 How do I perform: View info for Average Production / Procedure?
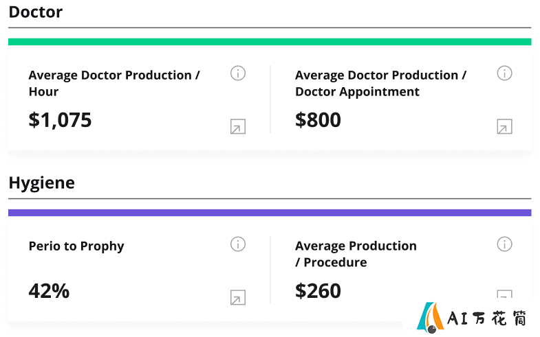[504, 244]
